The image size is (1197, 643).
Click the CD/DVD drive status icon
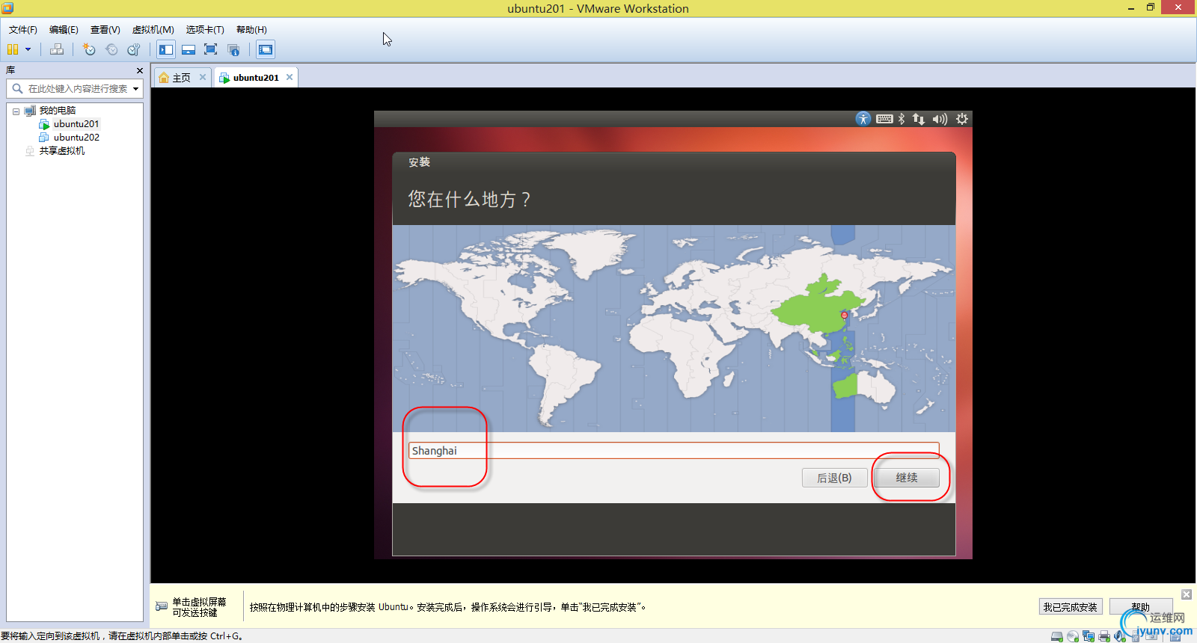tap(1073, 637)
